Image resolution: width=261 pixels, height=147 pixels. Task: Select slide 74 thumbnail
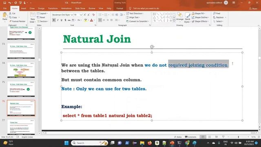(x=21, y=70)
